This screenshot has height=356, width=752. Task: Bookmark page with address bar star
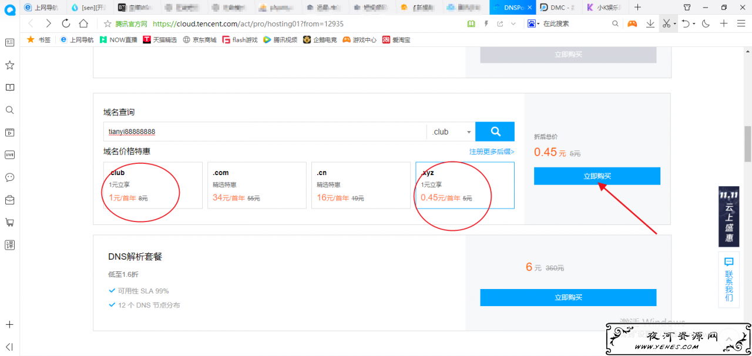tap(108, 23)
